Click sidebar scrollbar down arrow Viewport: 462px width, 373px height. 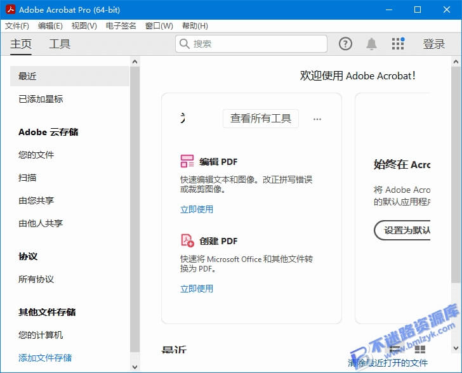click(x=135, y=367)
